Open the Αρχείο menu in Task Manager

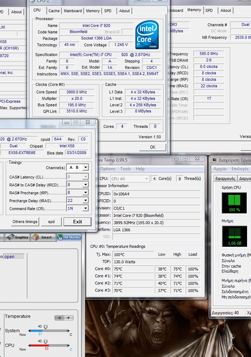click(x=220, y=169)
